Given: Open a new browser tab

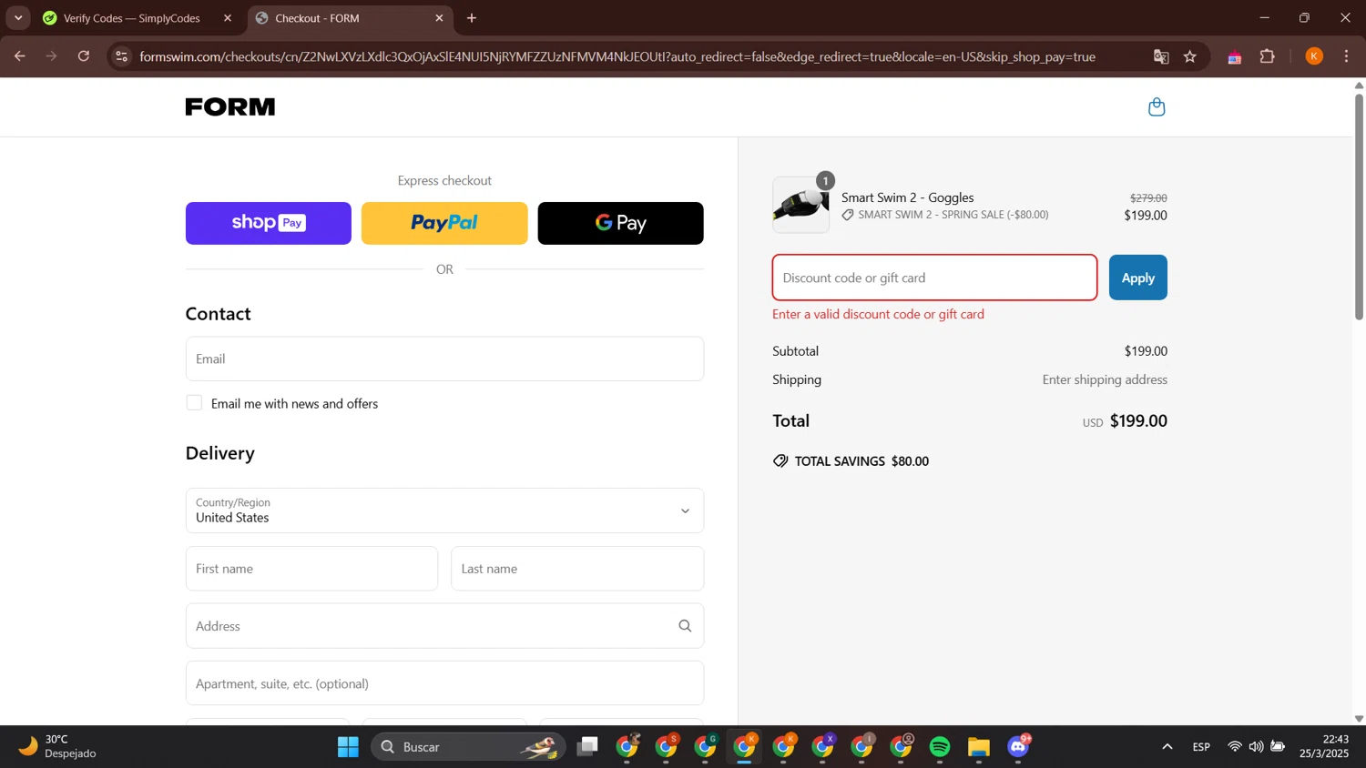Looking at the screenshot, I should coord(472,18).
